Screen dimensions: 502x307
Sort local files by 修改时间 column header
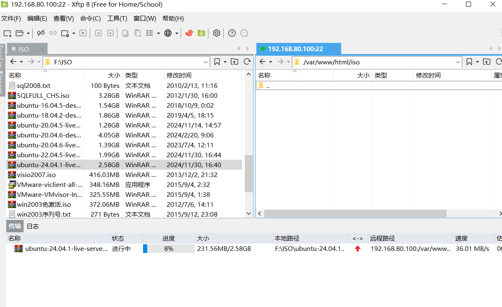202,75
